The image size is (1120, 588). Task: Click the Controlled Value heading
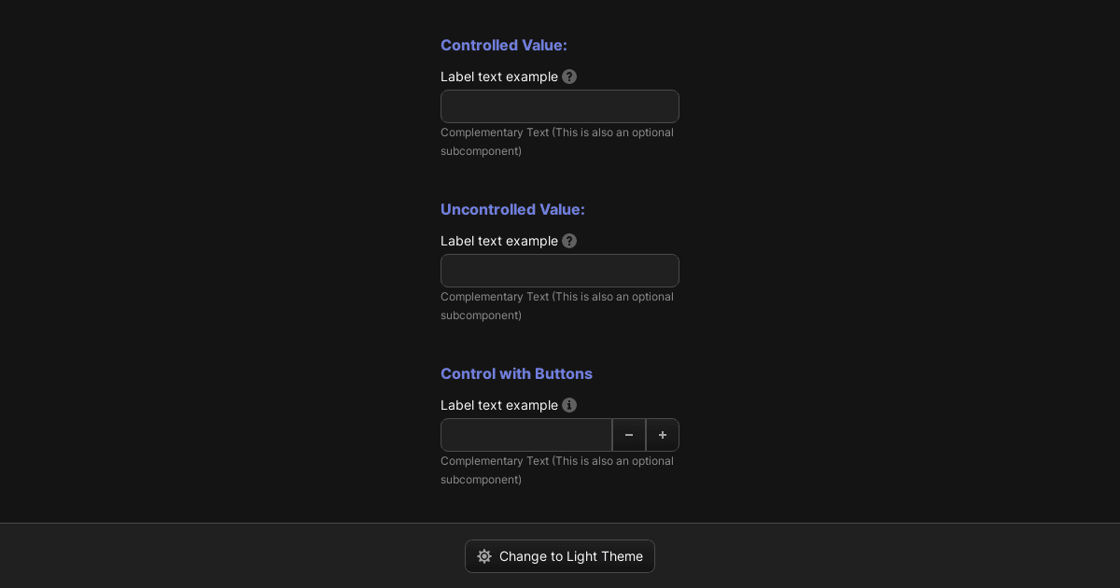coord(504,45)
